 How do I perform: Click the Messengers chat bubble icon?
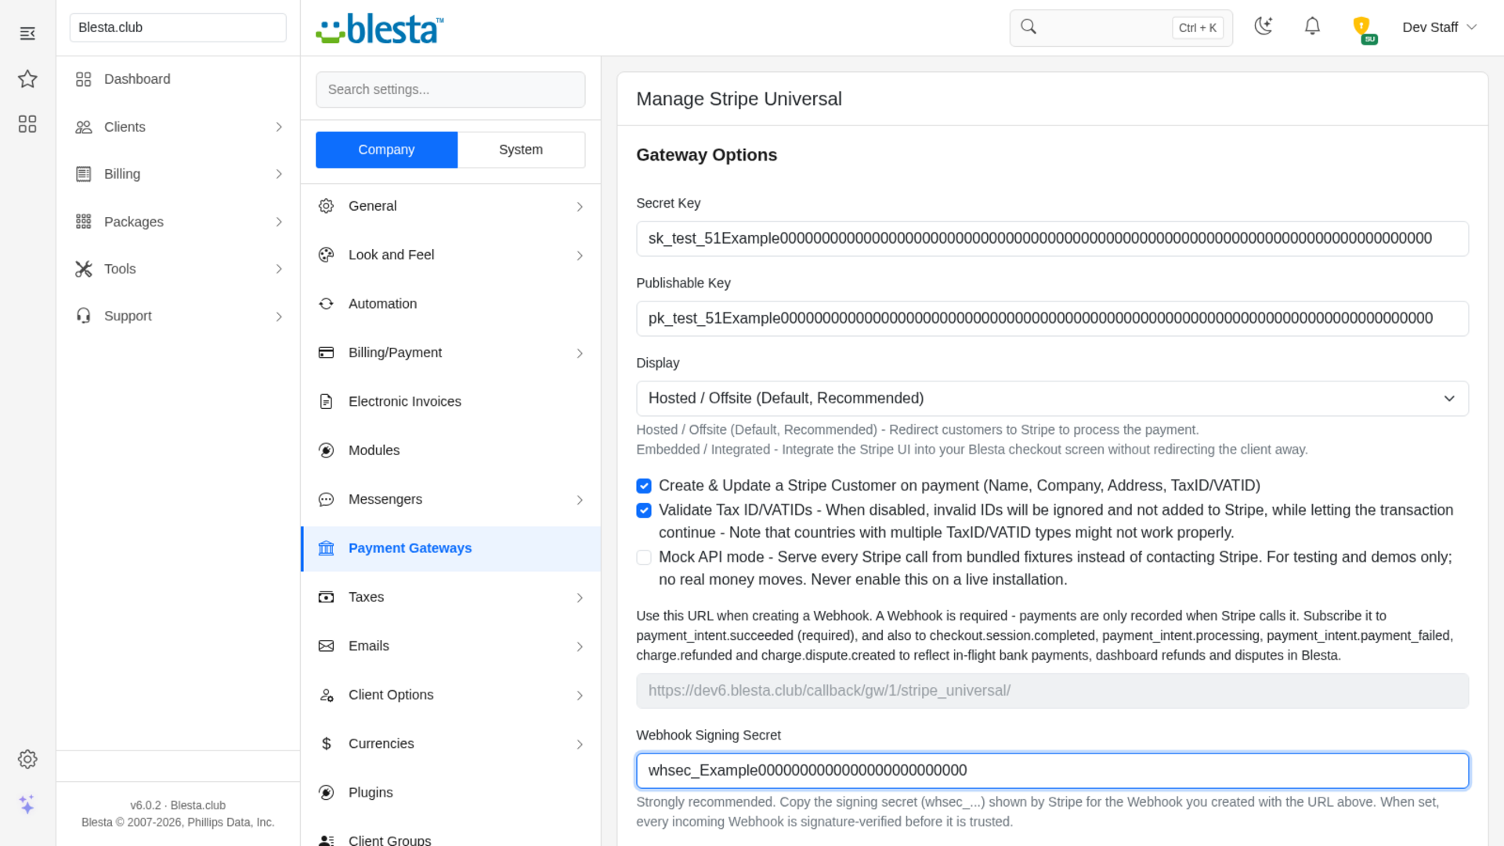point(327,499)
